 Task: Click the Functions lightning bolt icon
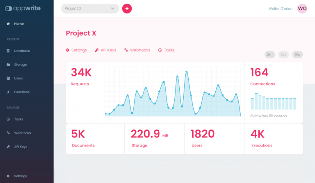[x=8, y=92]
